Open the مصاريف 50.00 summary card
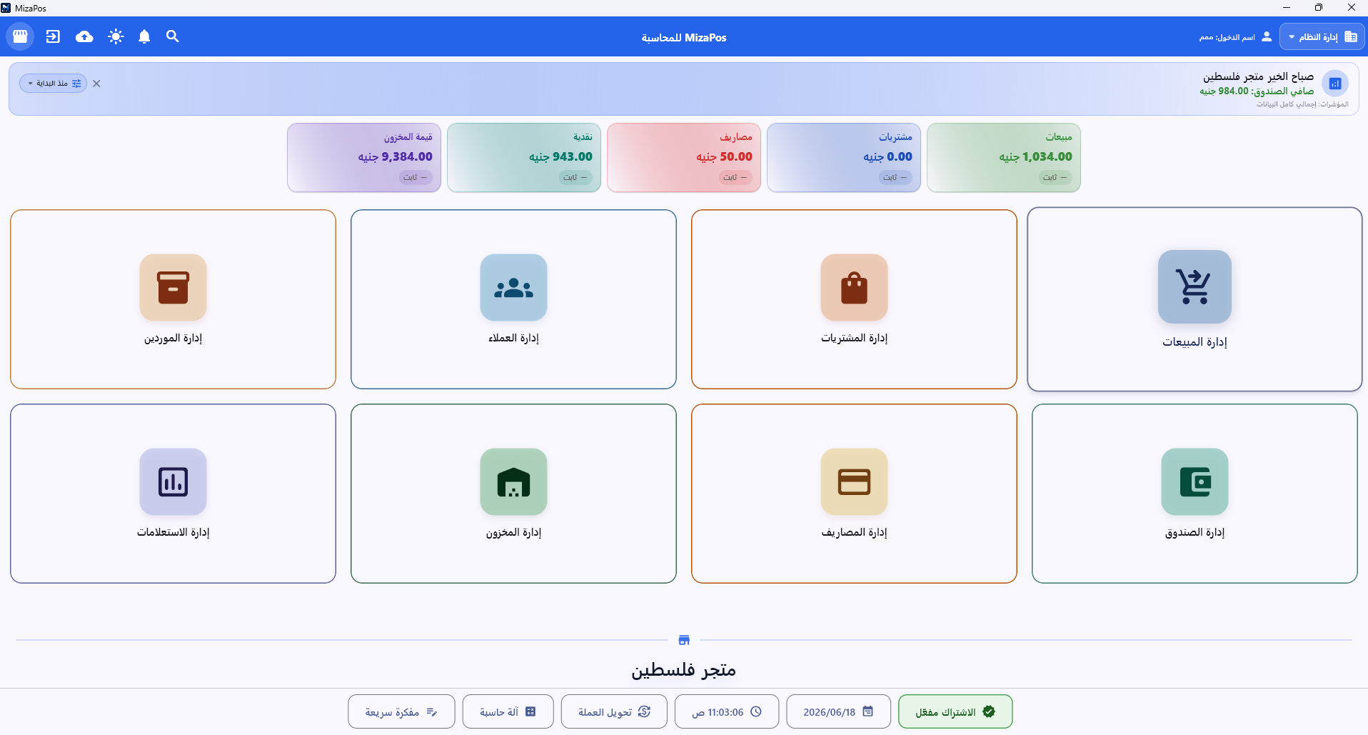1368x735 pixels. 683,158
